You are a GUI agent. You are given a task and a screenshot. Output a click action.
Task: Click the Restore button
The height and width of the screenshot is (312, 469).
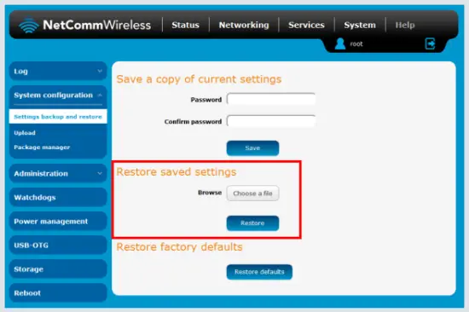[x=252, y=223]
